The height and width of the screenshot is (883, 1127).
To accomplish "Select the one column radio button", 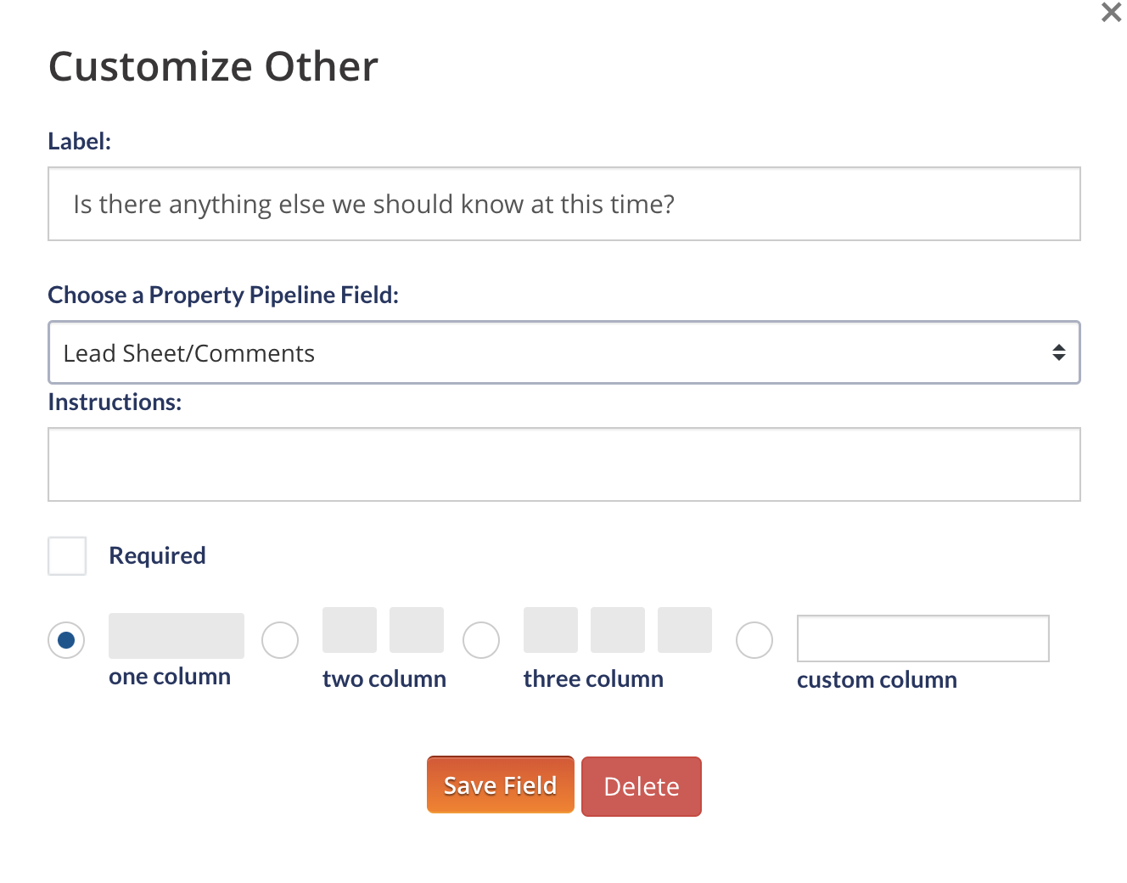I will click(x=66, y=640).
